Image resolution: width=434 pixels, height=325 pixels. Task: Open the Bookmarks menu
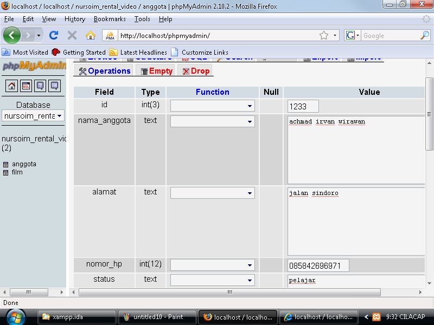coord(110,19)
